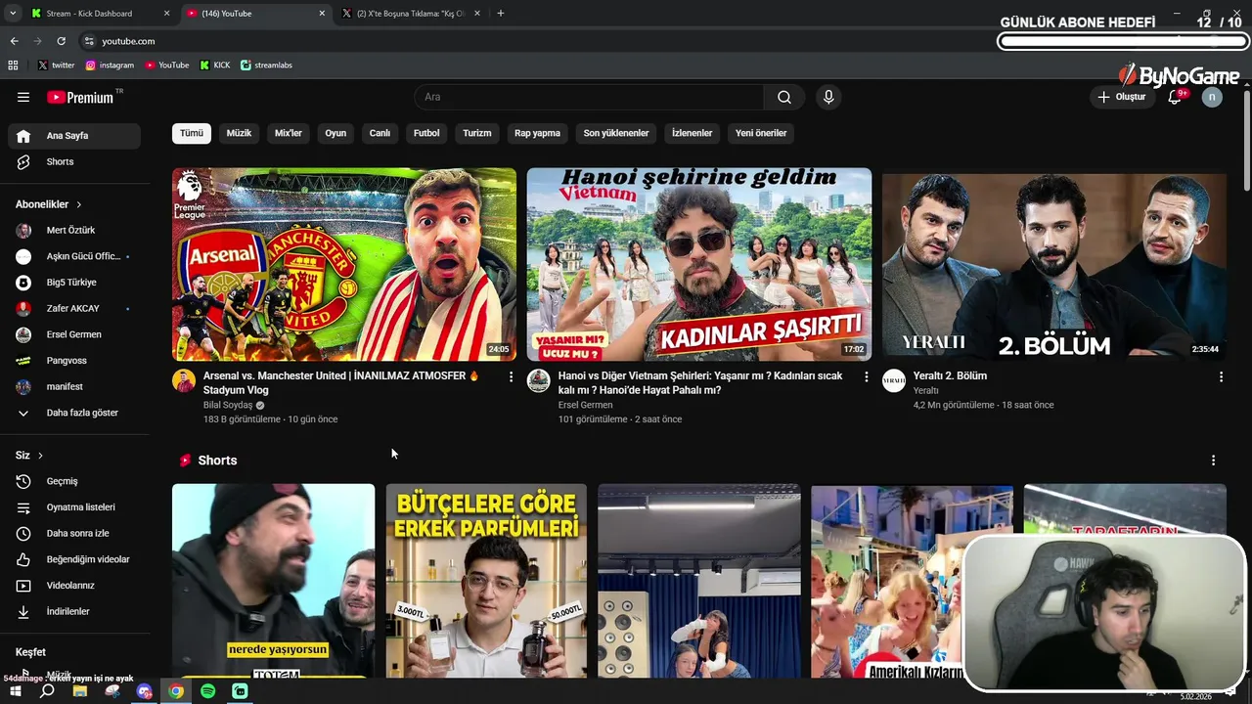Open the twitter bookmark

point(56,65)
